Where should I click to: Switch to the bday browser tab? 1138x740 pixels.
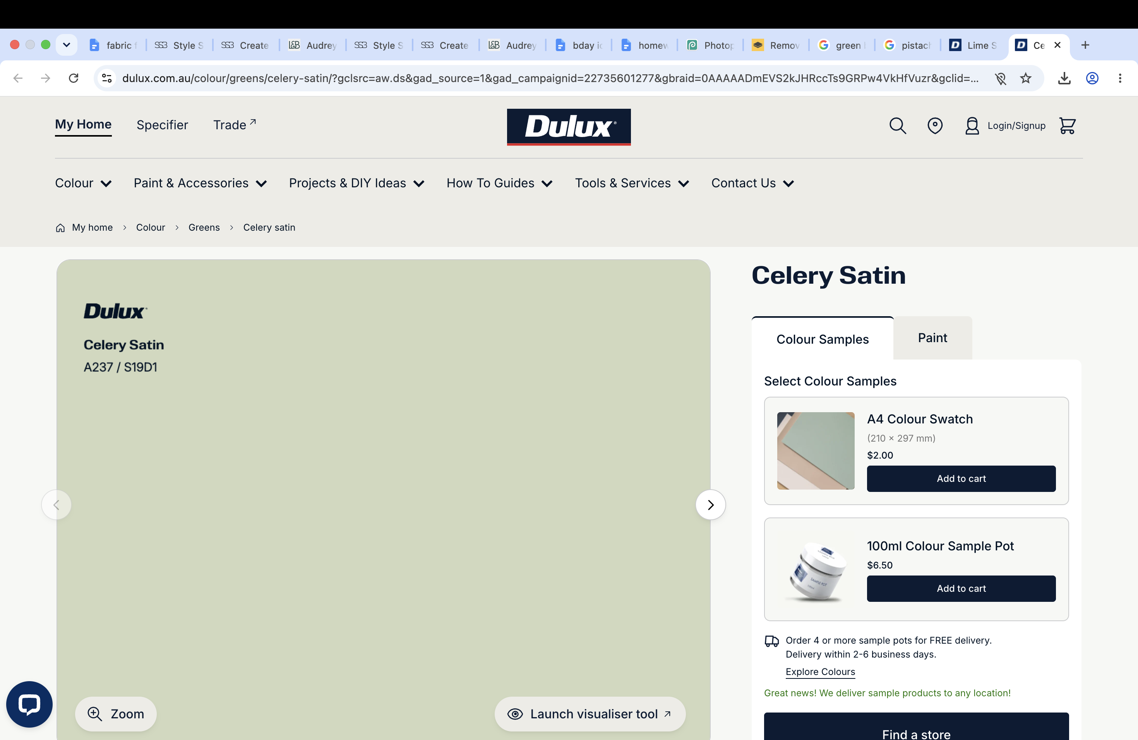pyautogui.click(x=579, y=45)
